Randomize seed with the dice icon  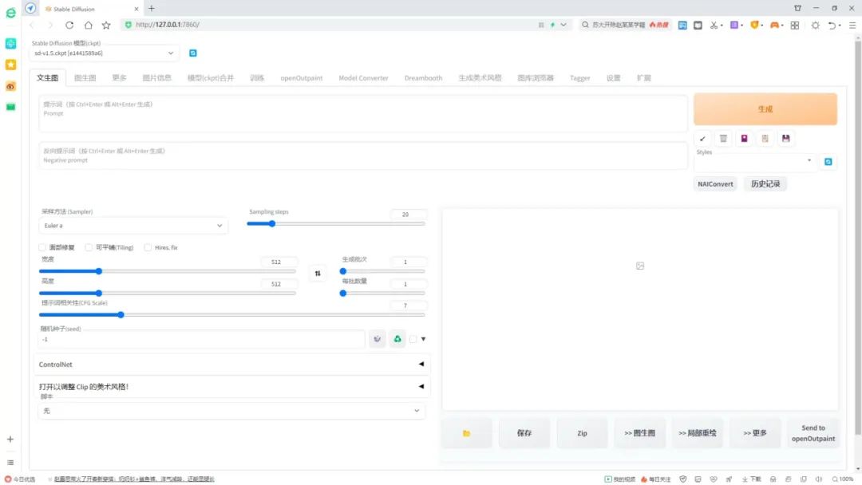(377, 339)
